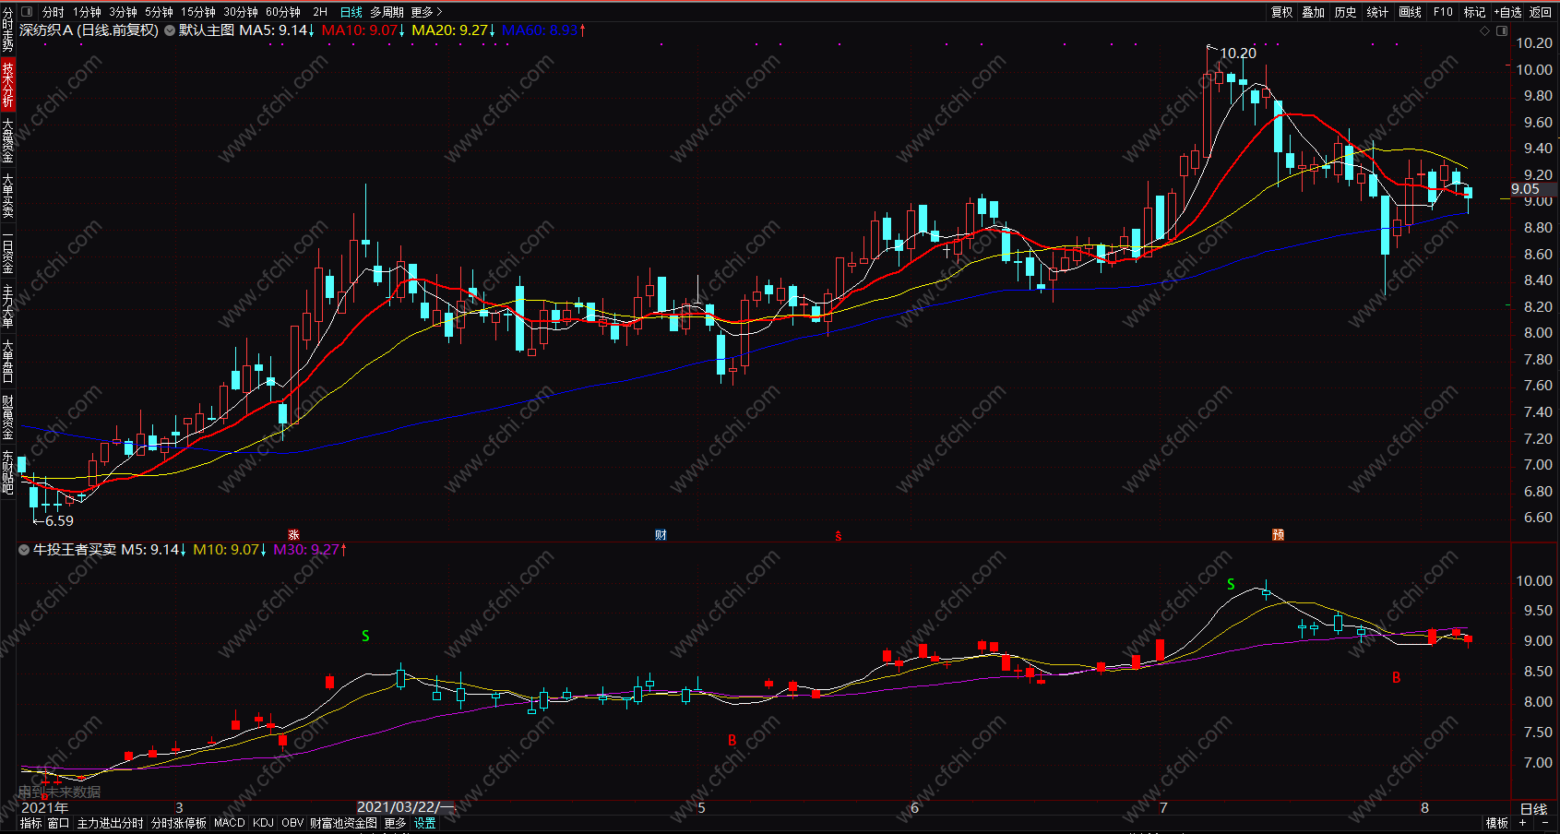Open the 历史 history button
Image resolution: width=1560 pixels, height=834 pixels.
[x=1346, y=12]
